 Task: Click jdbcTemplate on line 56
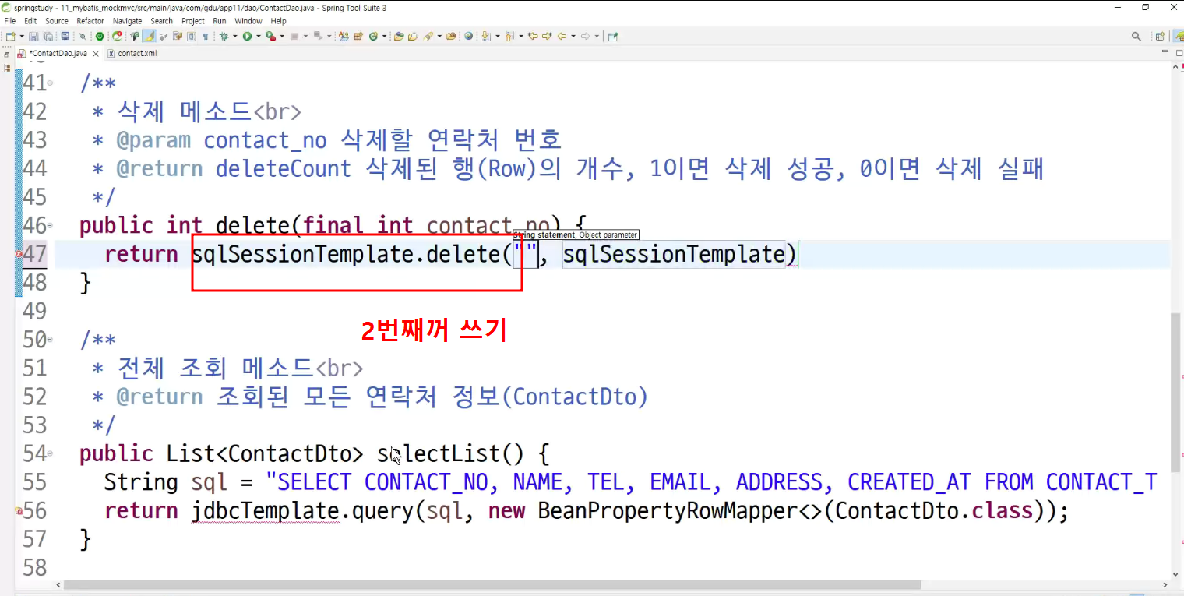point(266,511)
